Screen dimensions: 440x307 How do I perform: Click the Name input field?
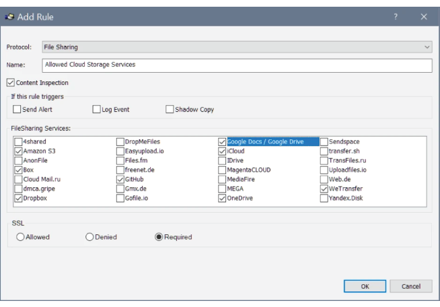click(237, 65)
